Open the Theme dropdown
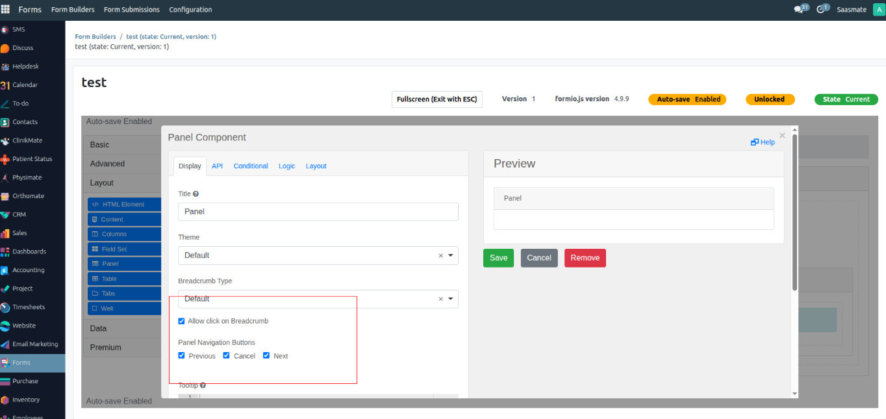This screenshot has height=419, width=886. [318, 255]
